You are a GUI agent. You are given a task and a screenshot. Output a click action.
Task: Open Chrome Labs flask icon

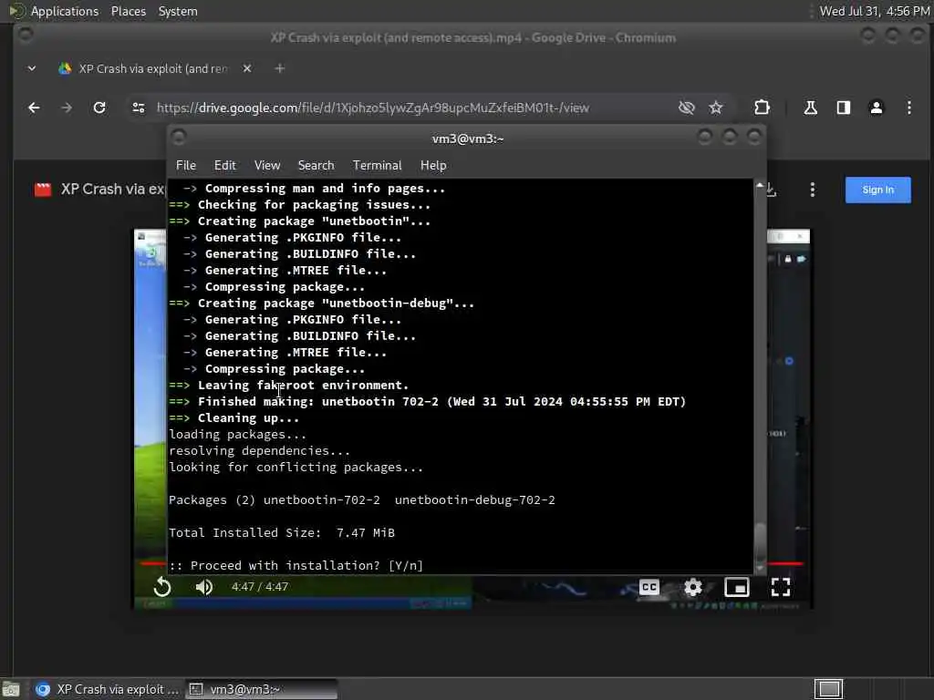point(810,108)
